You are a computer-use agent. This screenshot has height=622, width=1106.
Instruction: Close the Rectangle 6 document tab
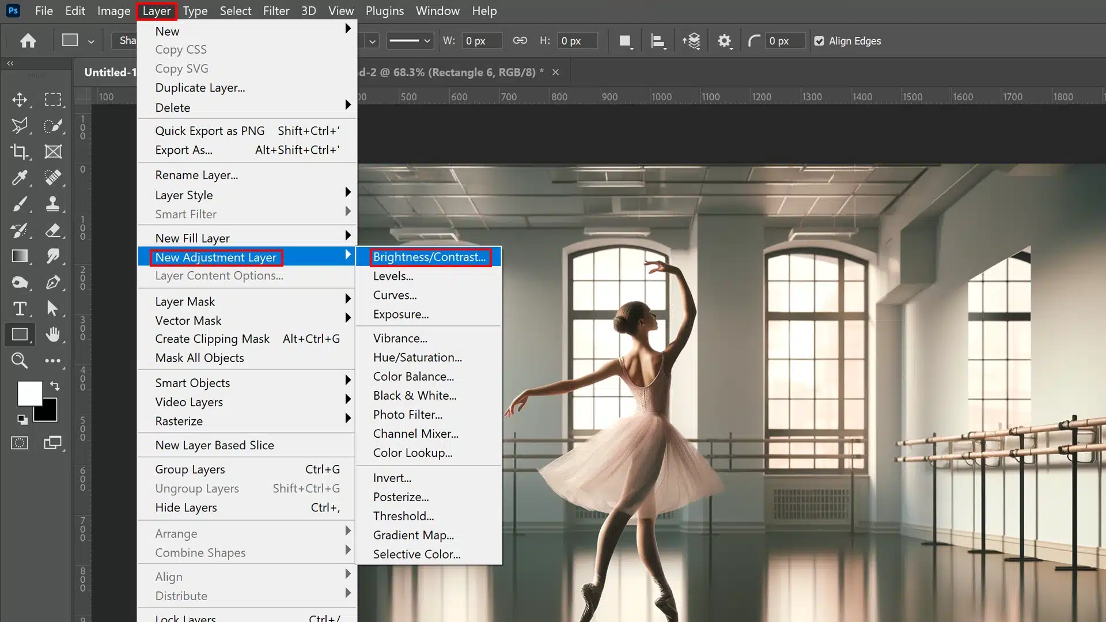(555, 72)
